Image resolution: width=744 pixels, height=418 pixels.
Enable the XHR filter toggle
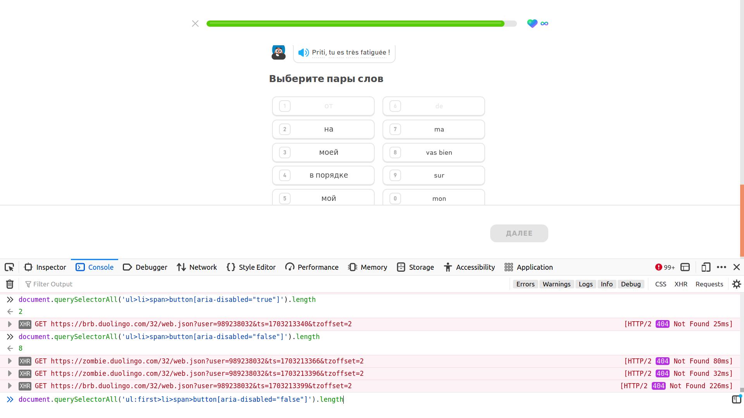coord(680,284)
